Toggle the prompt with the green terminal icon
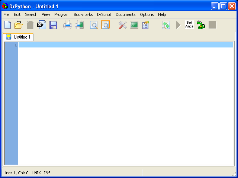Image resolution: width=238 pixels, height=178 pixels. click(134, 25)
